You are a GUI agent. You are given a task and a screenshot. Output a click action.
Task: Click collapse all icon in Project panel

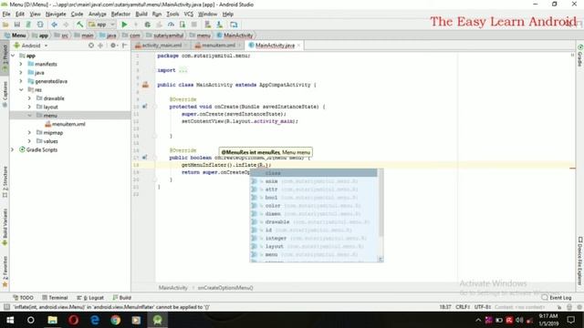(x=100, y=46)
